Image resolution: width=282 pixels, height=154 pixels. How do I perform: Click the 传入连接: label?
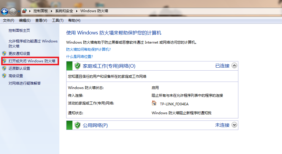(75, 96)
